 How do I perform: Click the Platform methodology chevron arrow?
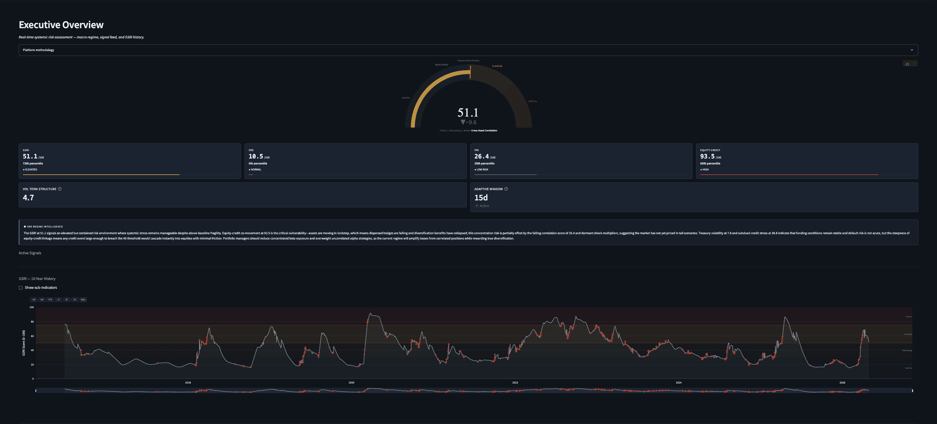click(x=912, y=50)
